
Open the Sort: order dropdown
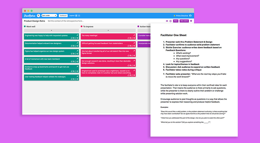pyautogui.click(x=49, y=15)
